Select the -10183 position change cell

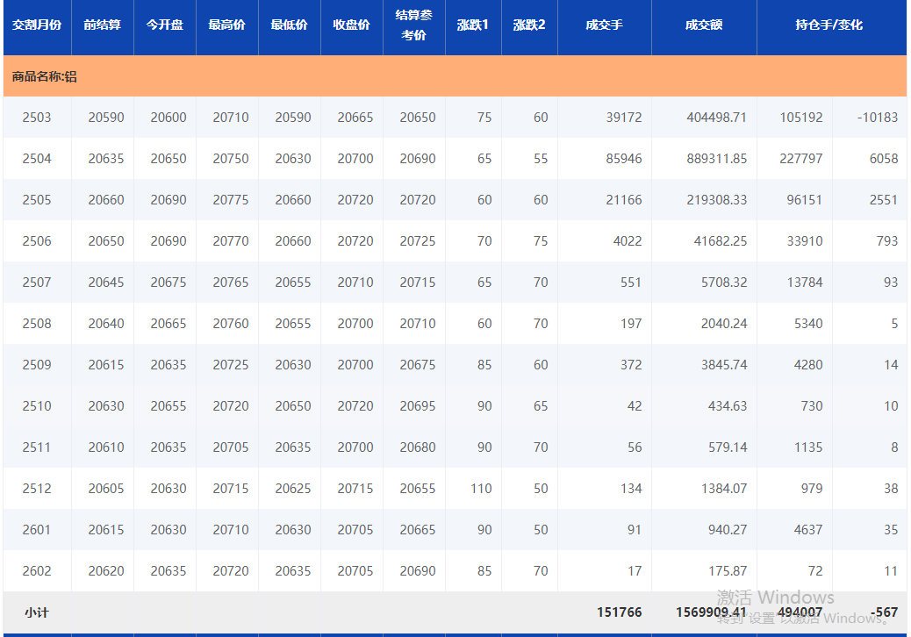pos(877,118)
